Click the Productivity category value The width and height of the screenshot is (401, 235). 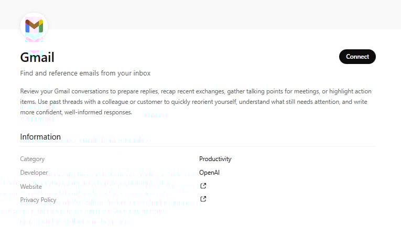pyautogui.click(x=215, y=159)
